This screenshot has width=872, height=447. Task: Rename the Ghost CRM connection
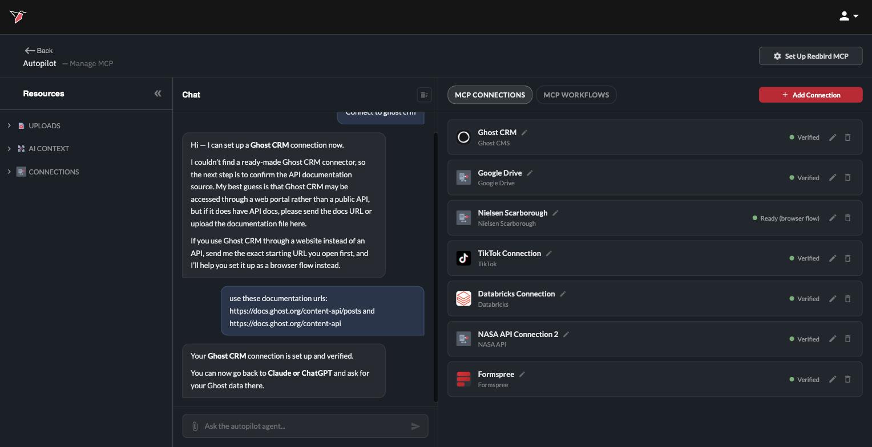[524, 132]
